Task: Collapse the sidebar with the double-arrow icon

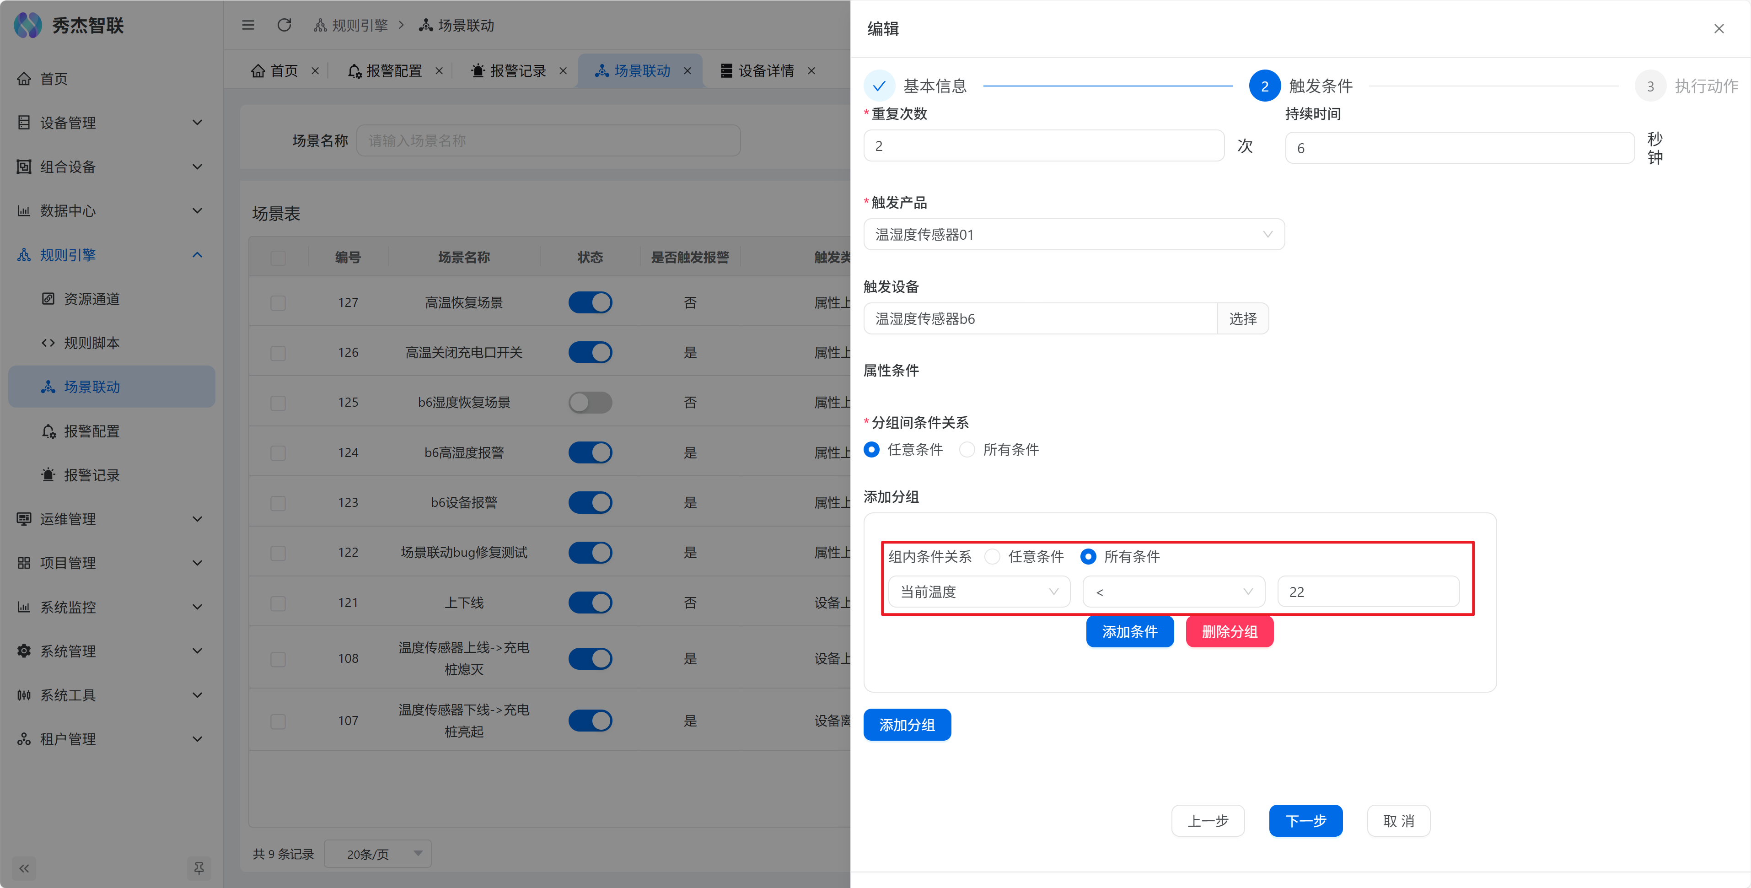Action: click(x=24, y=867)
